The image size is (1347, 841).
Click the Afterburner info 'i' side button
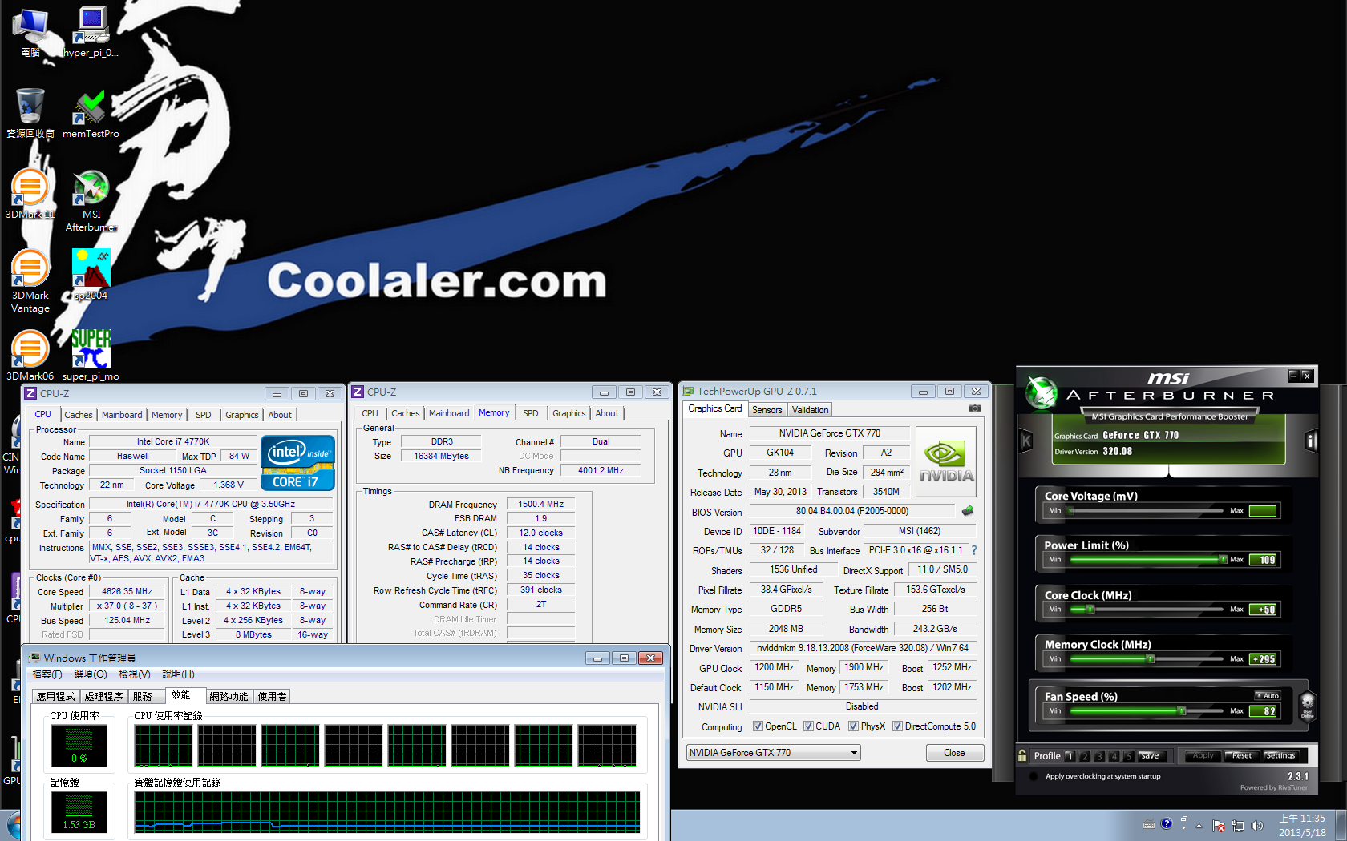pyautogui.click(x=1311, y=441)
